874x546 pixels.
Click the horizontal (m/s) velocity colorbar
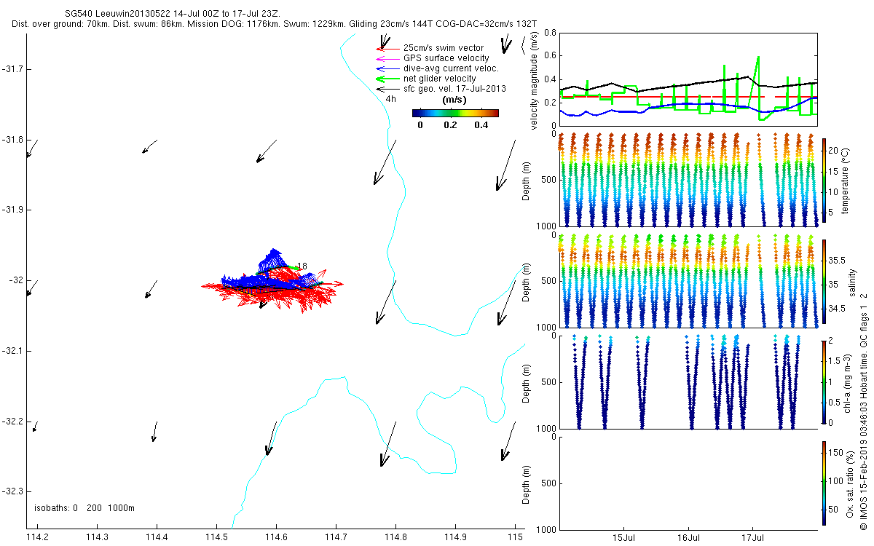coord(454,113)
